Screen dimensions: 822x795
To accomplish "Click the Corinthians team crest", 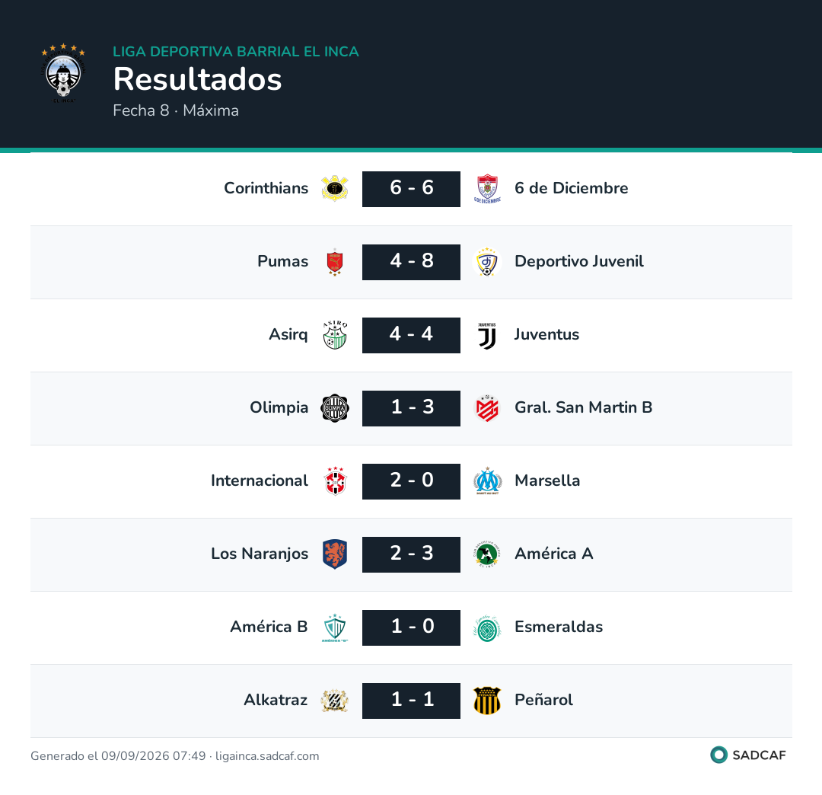I will coord(335,189).
